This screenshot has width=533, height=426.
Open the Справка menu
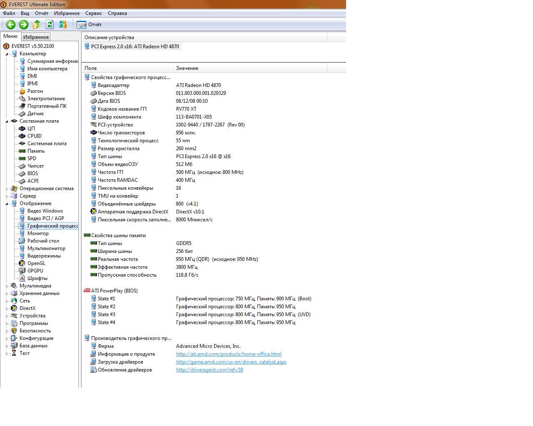tap(117, 13)
